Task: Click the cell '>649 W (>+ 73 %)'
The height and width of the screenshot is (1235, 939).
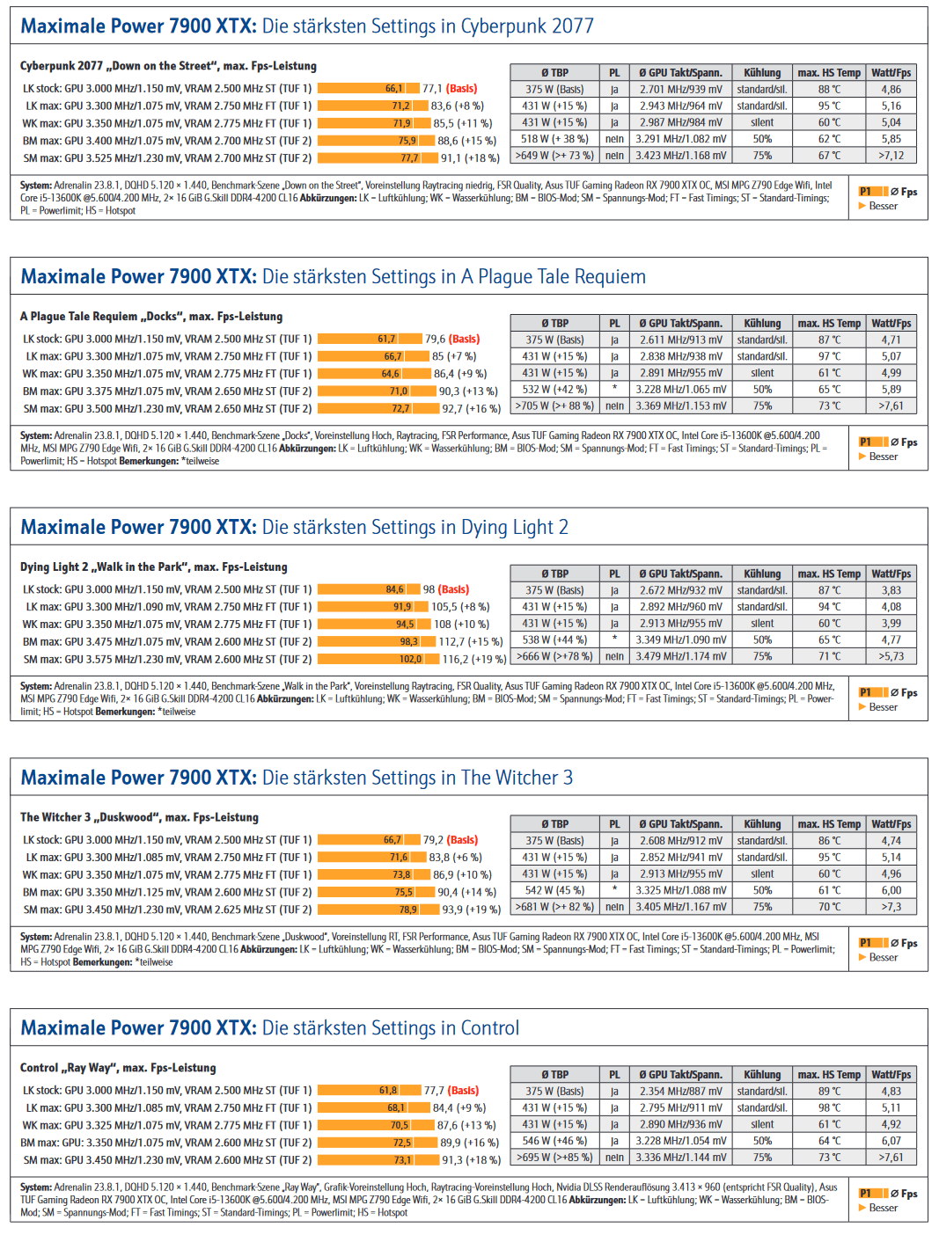Action: click(x=554, y=156)
